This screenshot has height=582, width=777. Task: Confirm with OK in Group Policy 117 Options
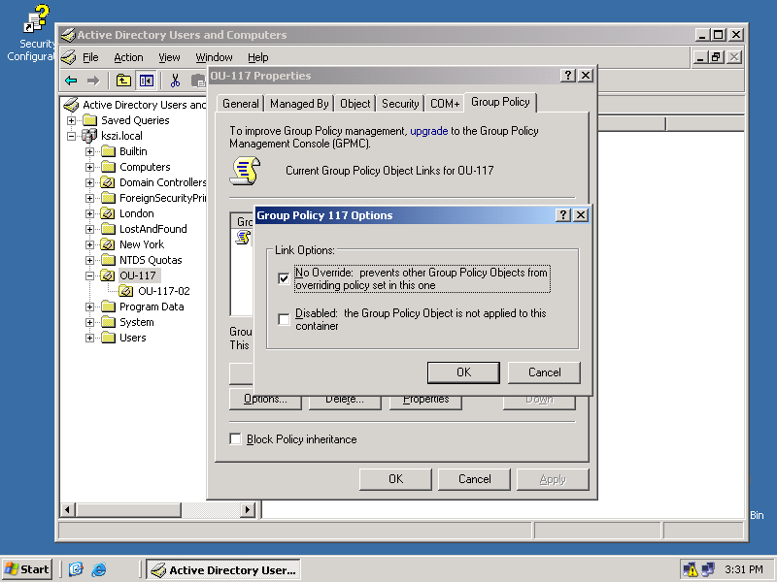(x=463, y=372)
